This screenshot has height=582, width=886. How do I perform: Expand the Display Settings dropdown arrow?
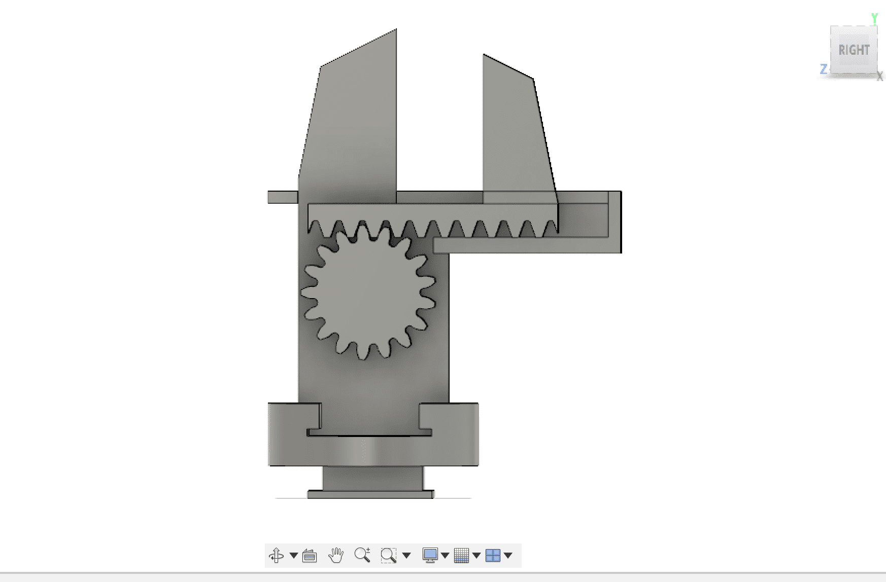(x=445, y=556)
